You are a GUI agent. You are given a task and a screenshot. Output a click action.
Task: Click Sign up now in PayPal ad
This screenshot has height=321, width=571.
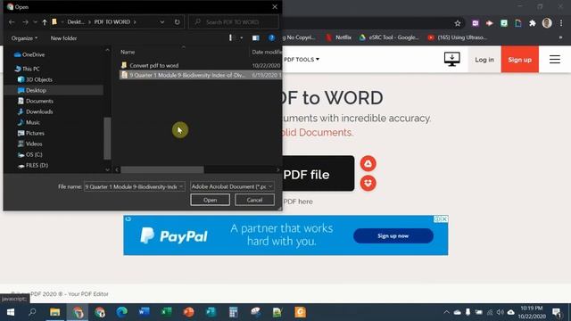(393, 235)
